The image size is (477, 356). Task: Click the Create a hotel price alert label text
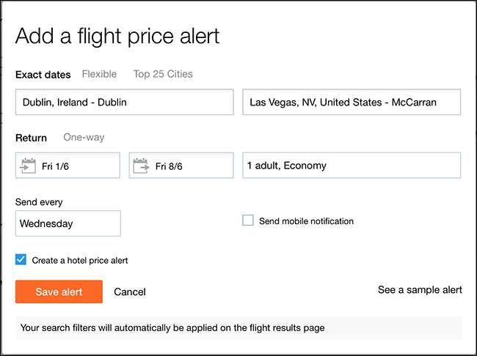pos(80,260)
